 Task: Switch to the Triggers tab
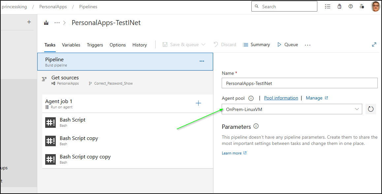[95, 45]
